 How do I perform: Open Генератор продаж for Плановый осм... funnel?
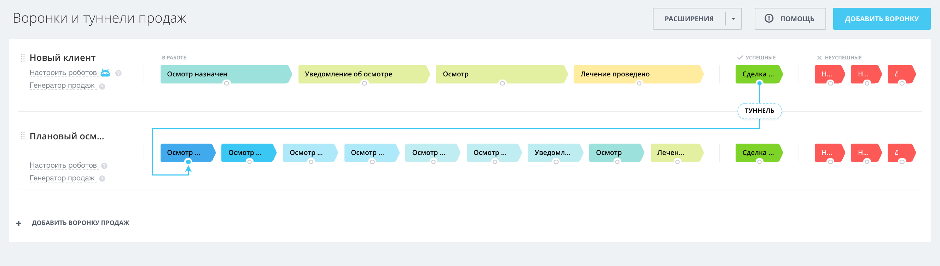[x=62, y=178]
